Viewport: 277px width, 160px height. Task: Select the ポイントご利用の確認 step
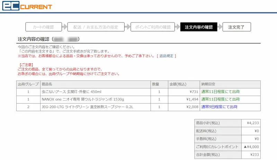(x=153, y=27)
